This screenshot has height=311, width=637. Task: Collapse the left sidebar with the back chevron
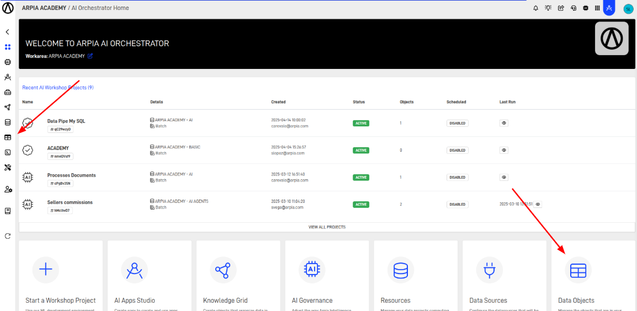pyautogui.click(x=7, y=31)
